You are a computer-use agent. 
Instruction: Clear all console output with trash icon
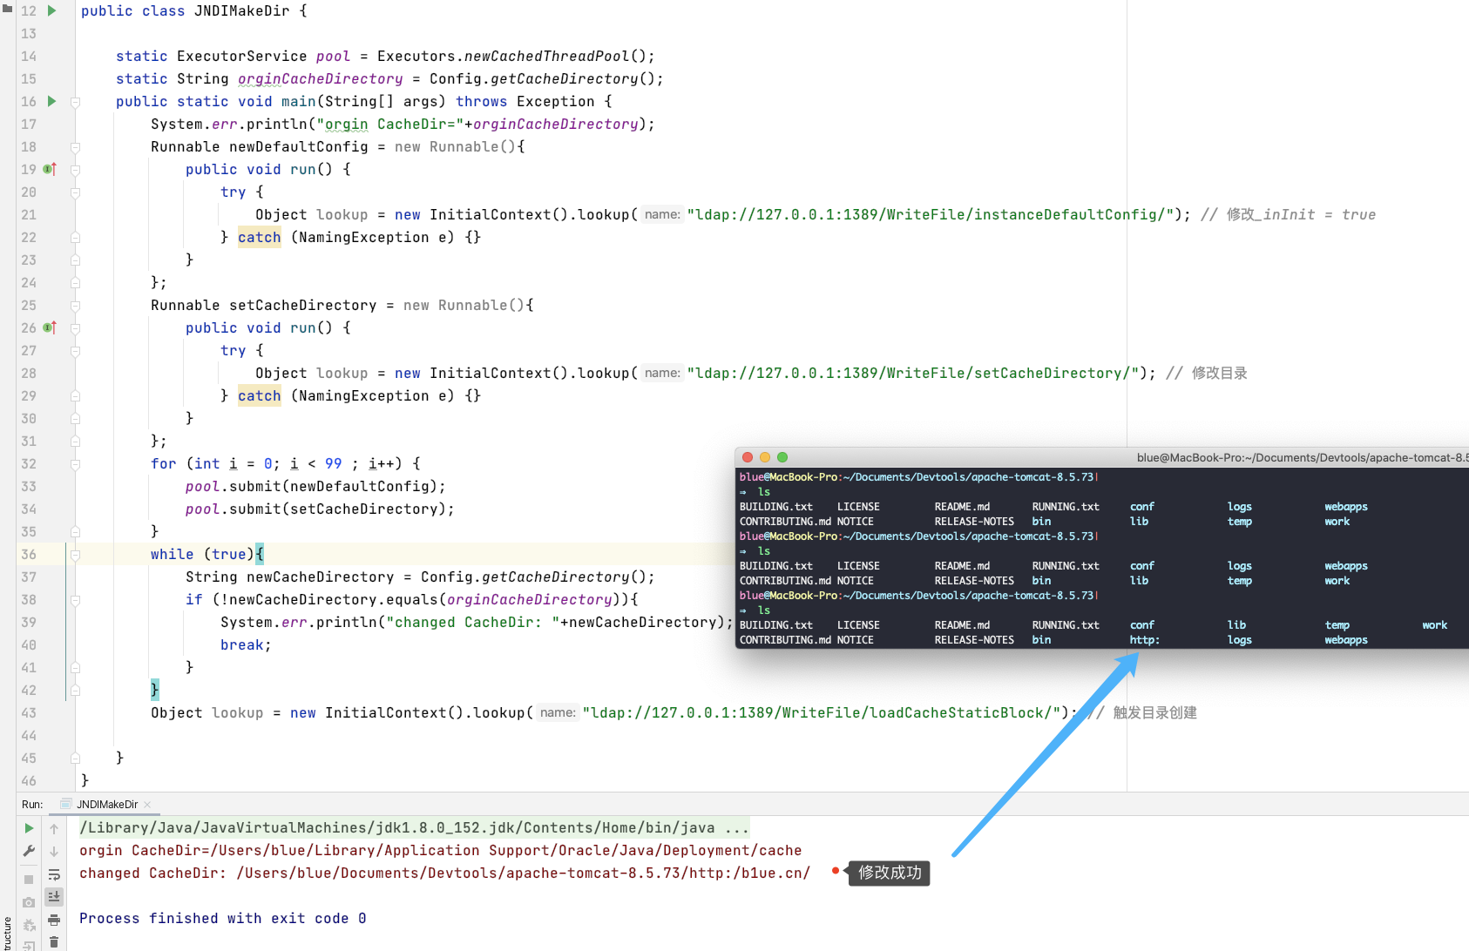pyautogui.click(x=54, y=941)
